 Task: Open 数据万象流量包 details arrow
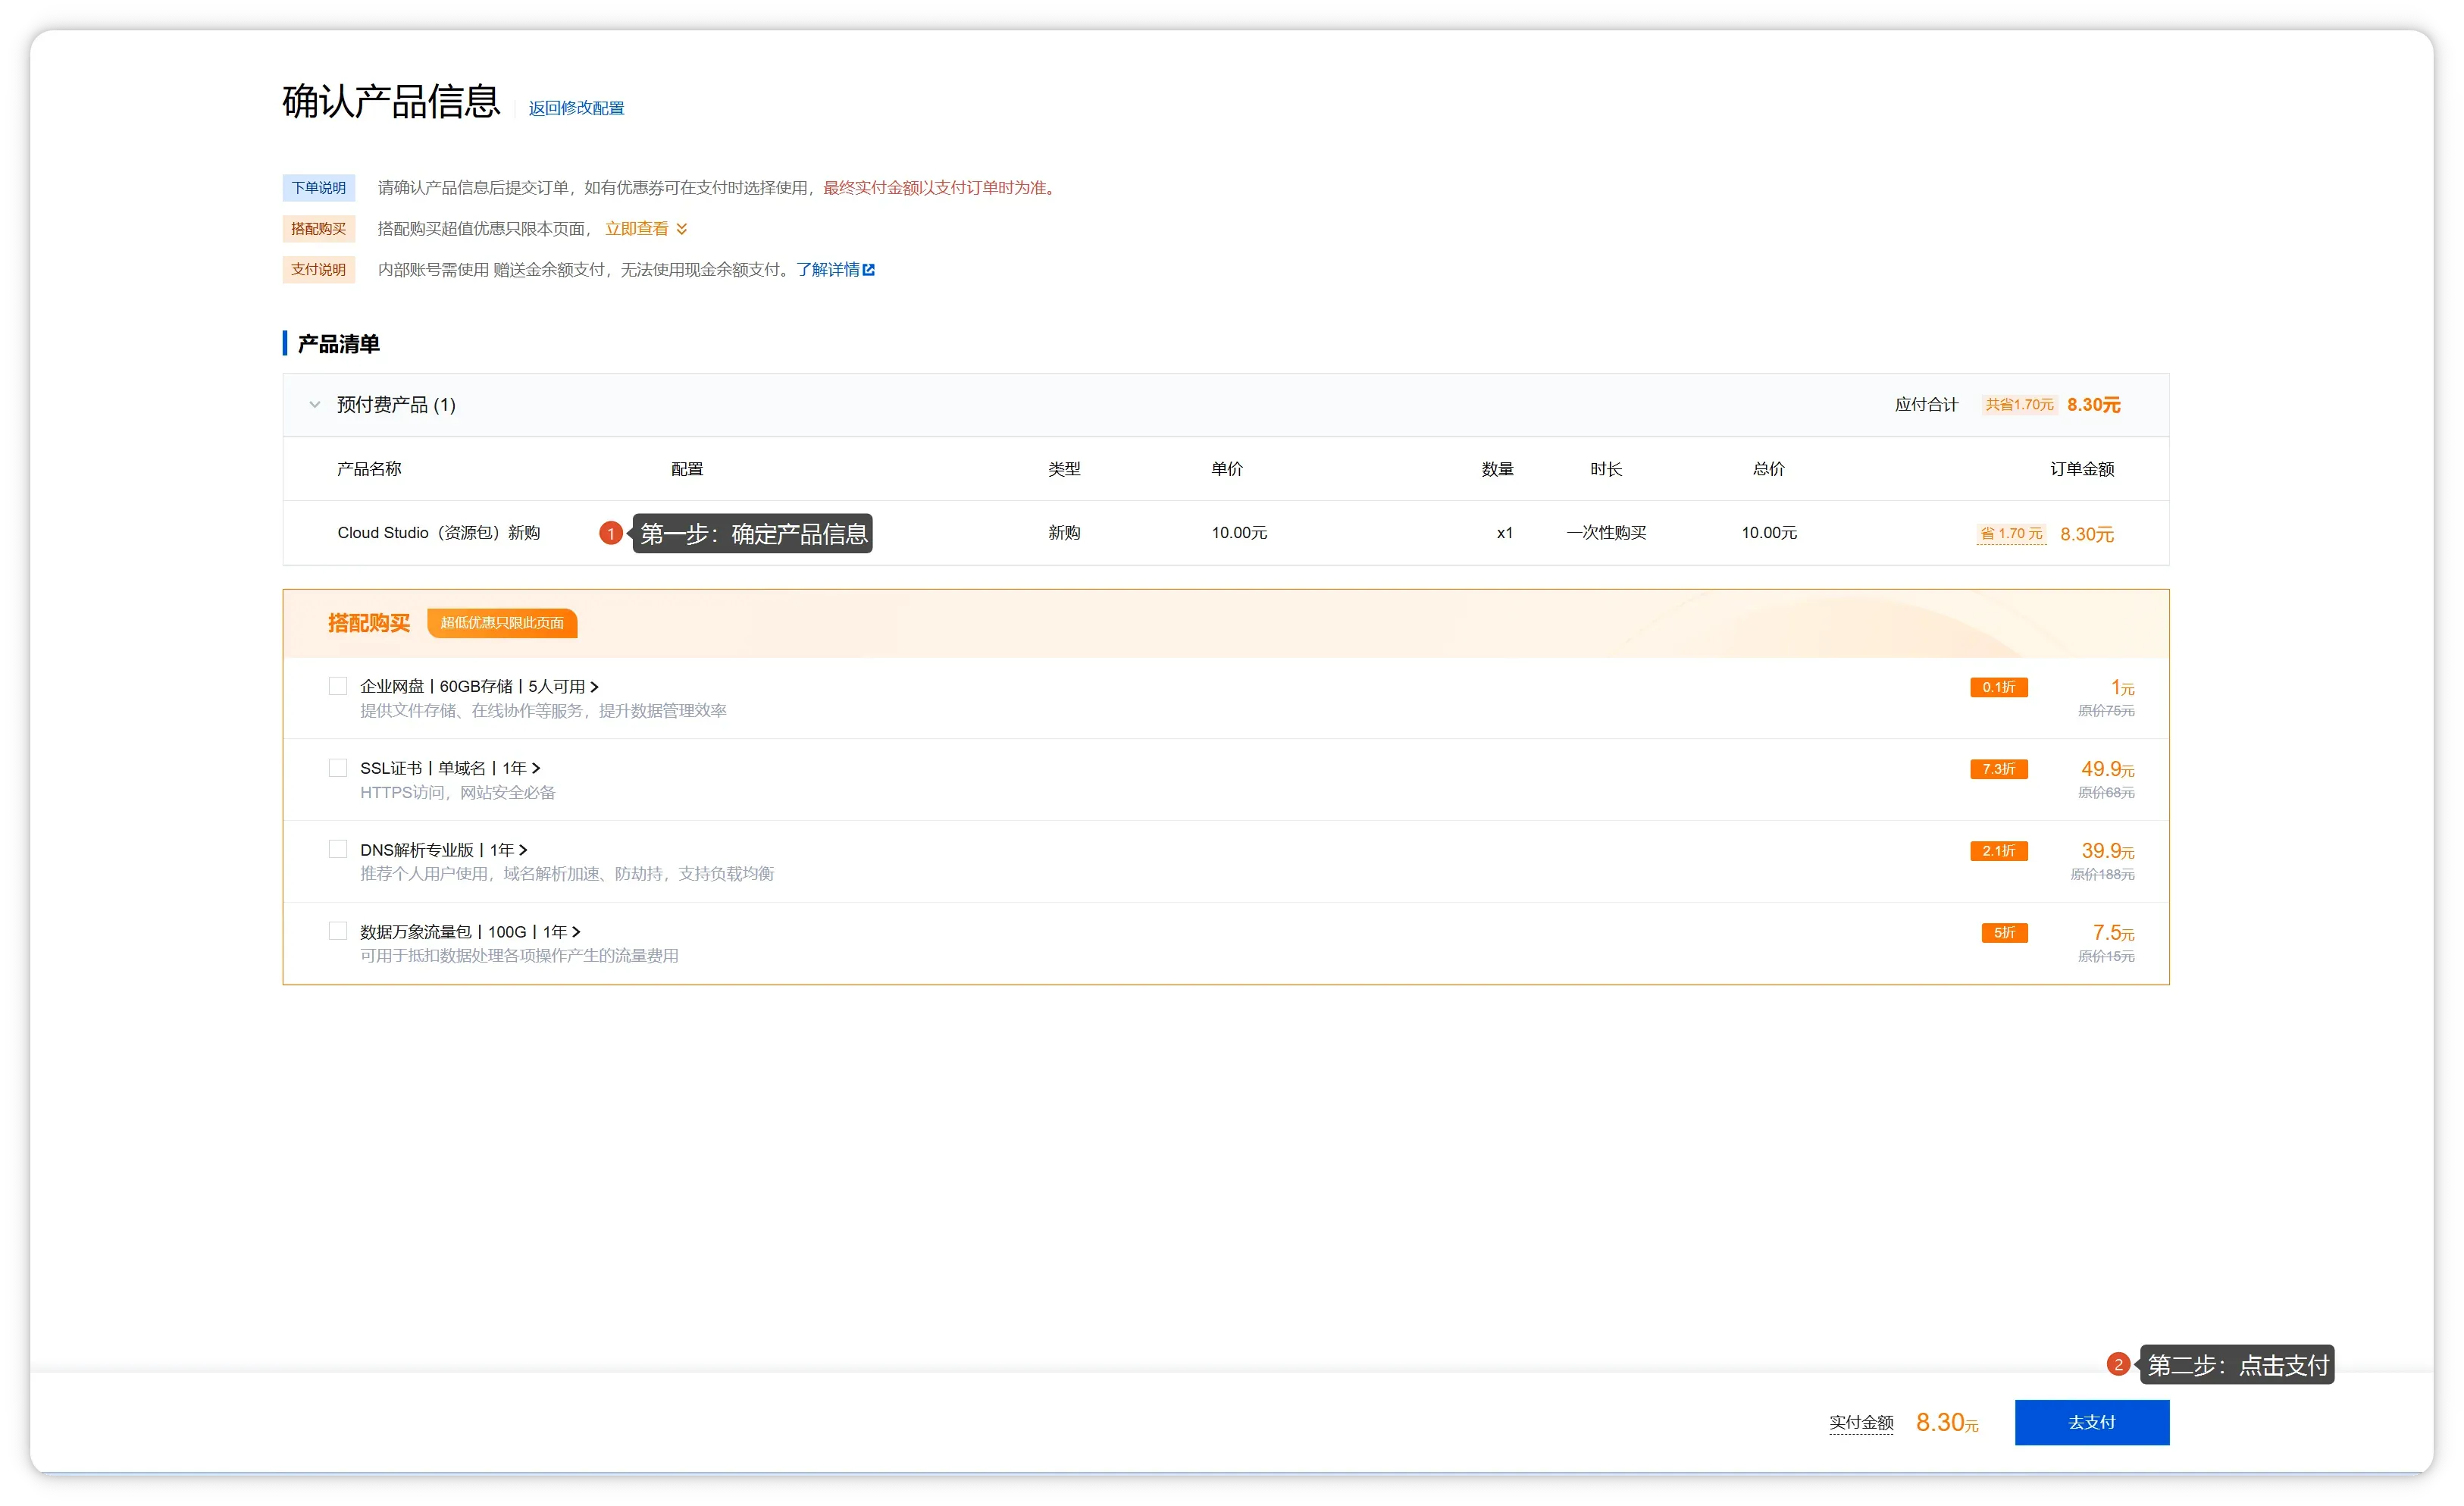[x=576, y=932]
